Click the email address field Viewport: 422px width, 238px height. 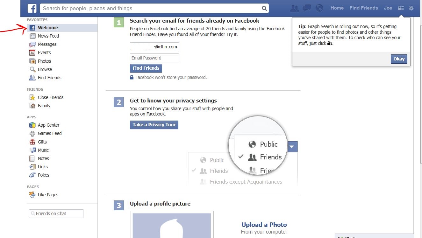tap(154, 47)
